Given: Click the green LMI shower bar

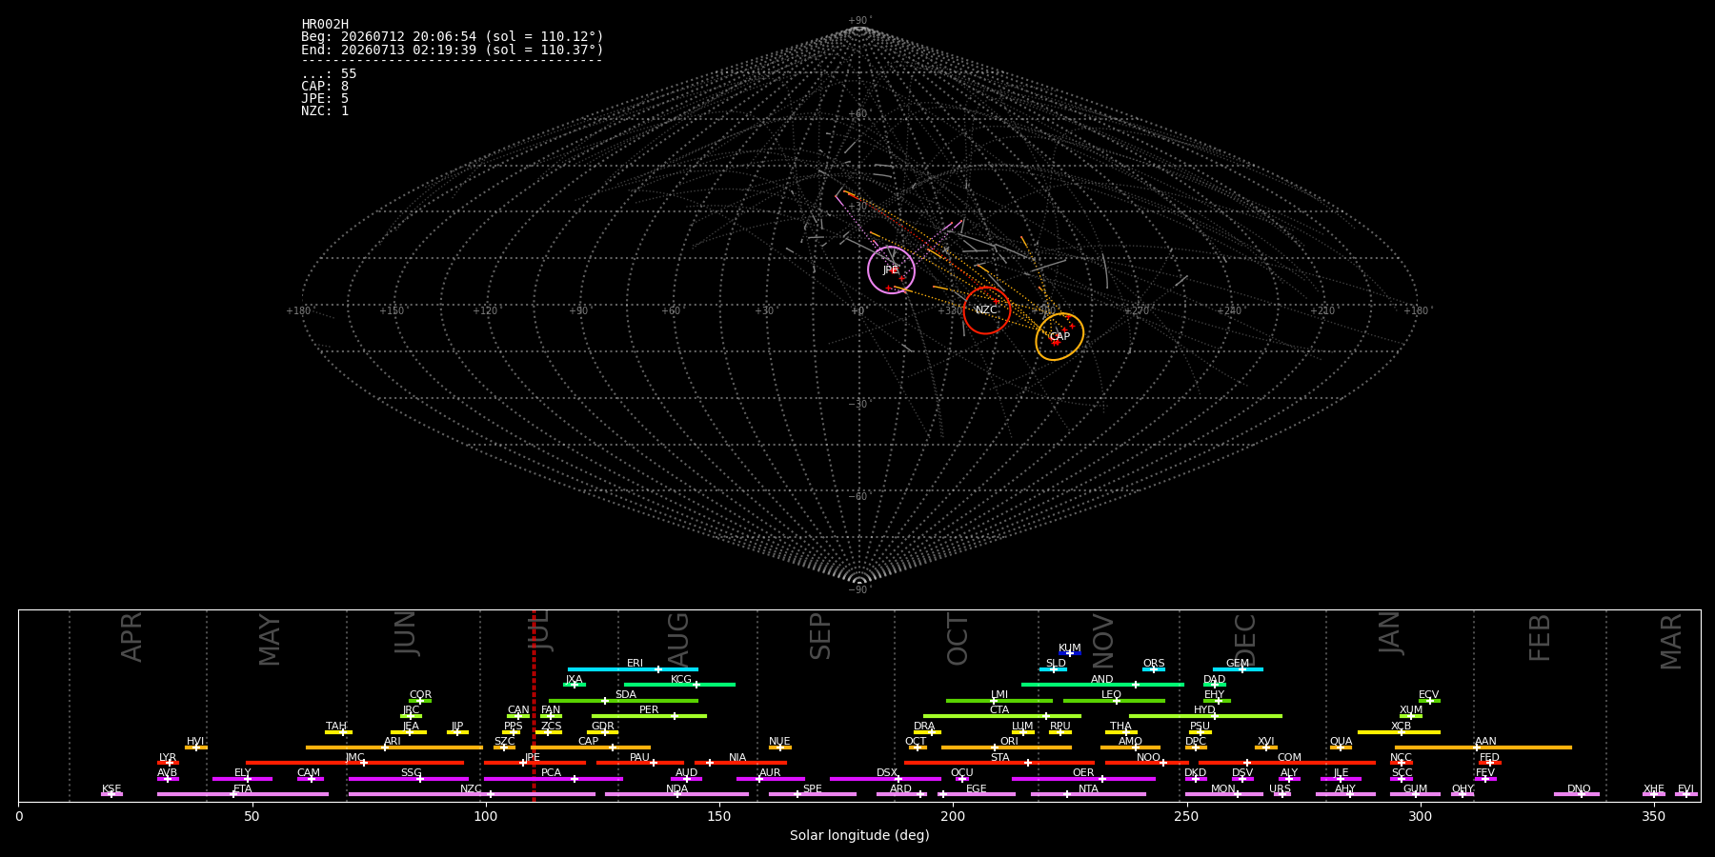Looking at the screenshot, I should 999,701.
